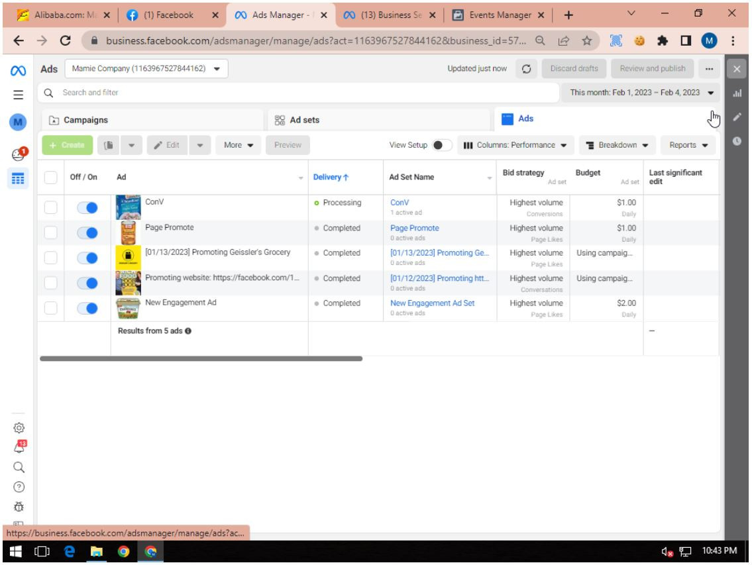Open Microsoft Edge from the taskbar

coord(70,552)
